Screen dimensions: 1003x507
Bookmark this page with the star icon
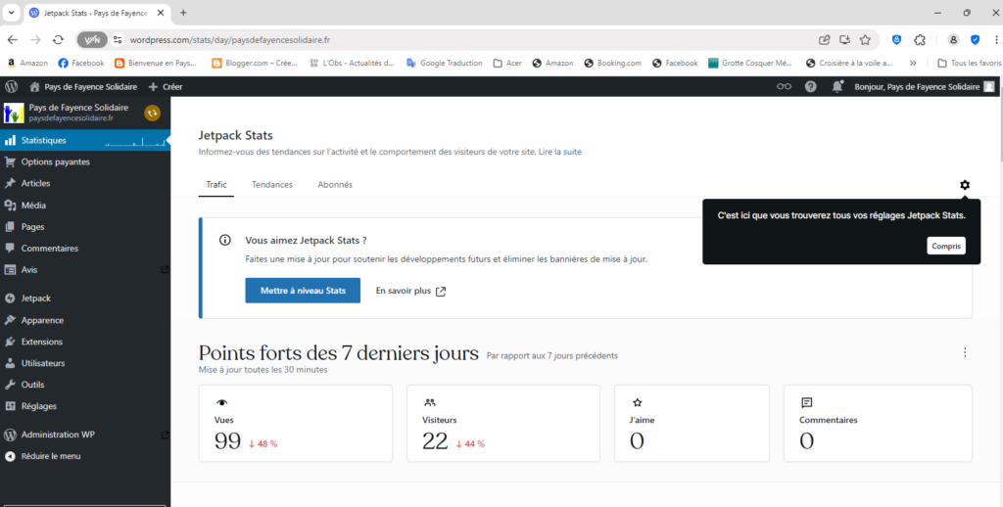[x=865, y=40]
